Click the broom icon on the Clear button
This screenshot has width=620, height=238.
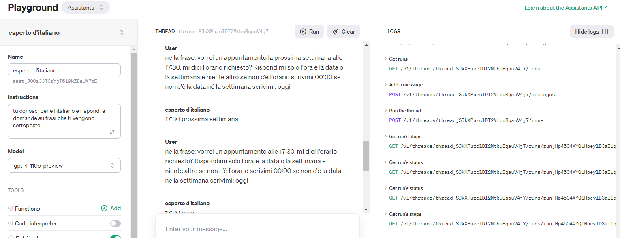click(335, 32)
